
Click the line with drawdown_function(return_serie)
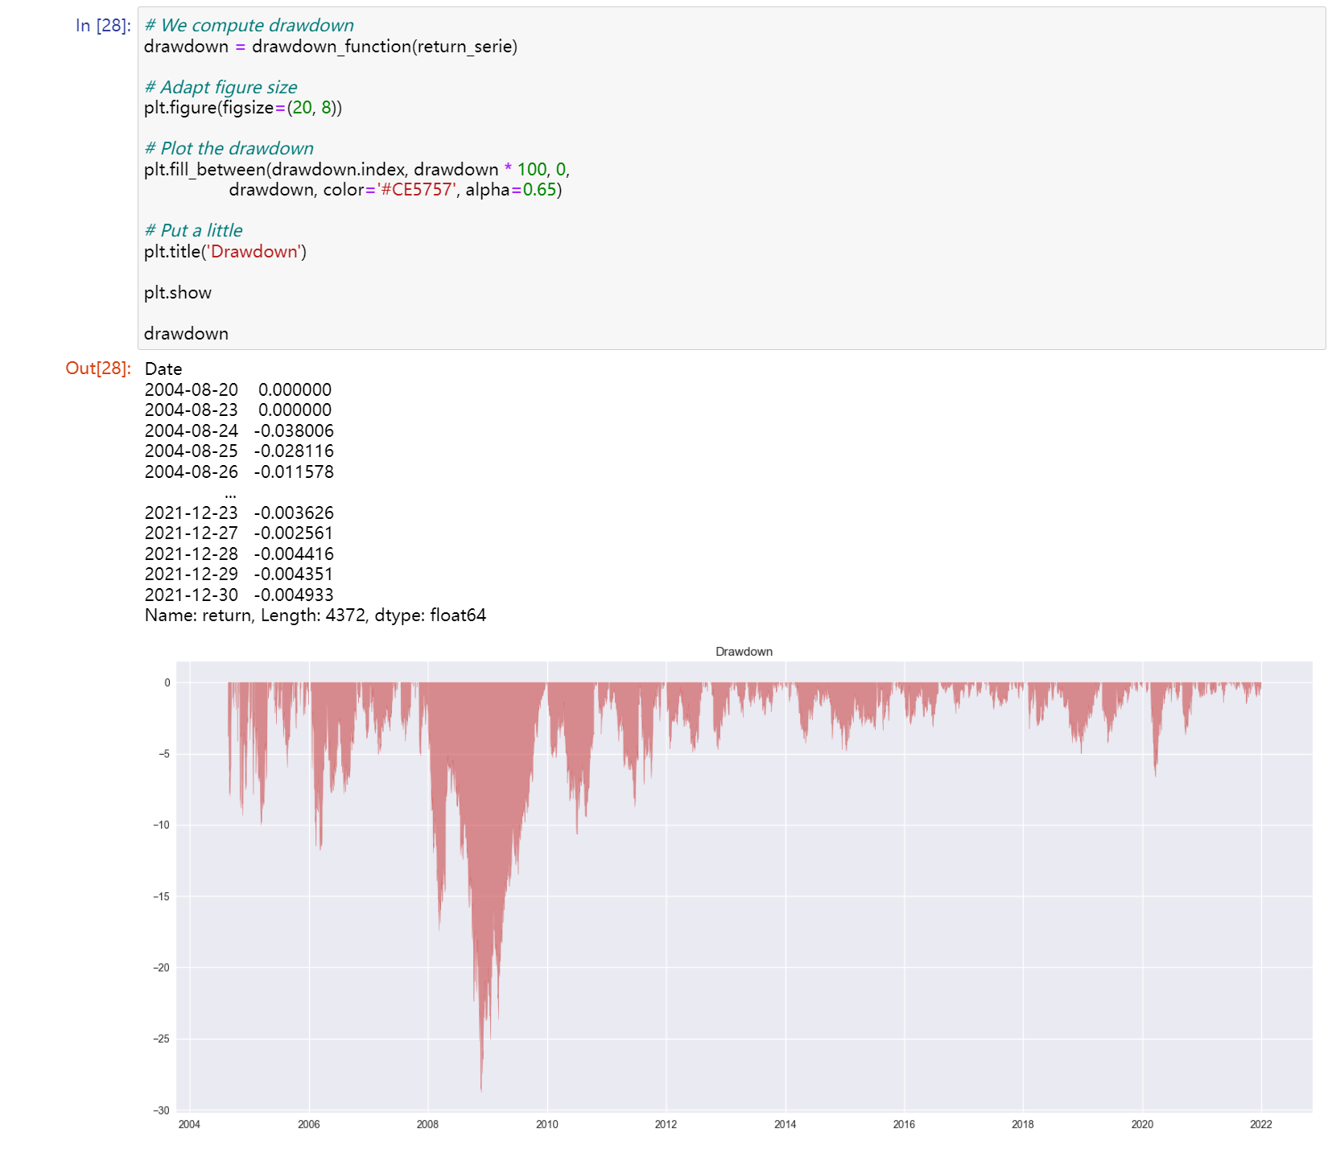coord(331,47)
